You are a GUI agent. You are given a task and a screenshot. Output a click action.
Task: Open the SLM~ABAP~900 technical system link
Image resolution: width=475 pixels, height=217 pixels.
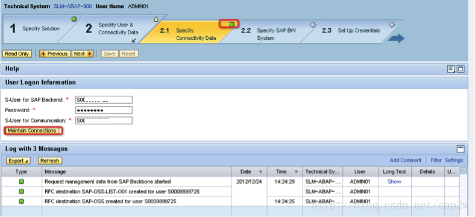tap(73, 6)
